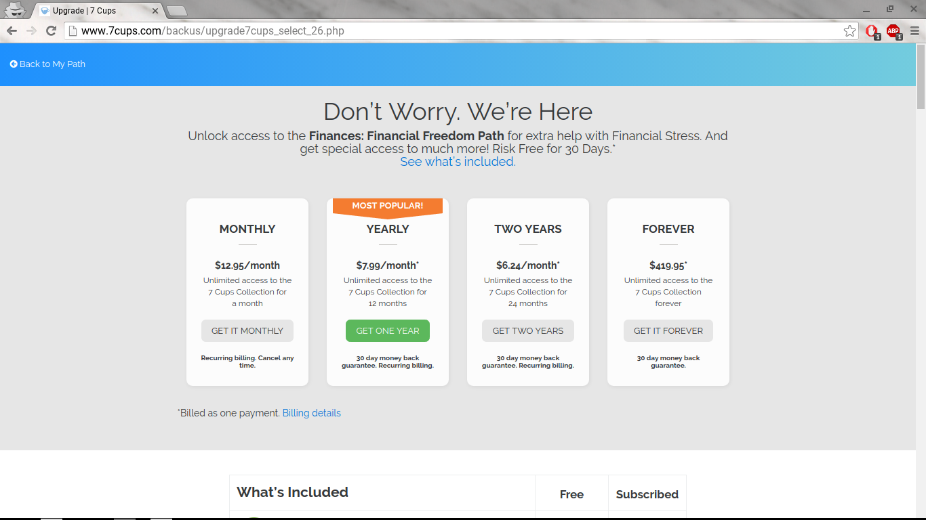Click the Get It Monthly button
Viewport: 926px width, 520px height.
247,331
